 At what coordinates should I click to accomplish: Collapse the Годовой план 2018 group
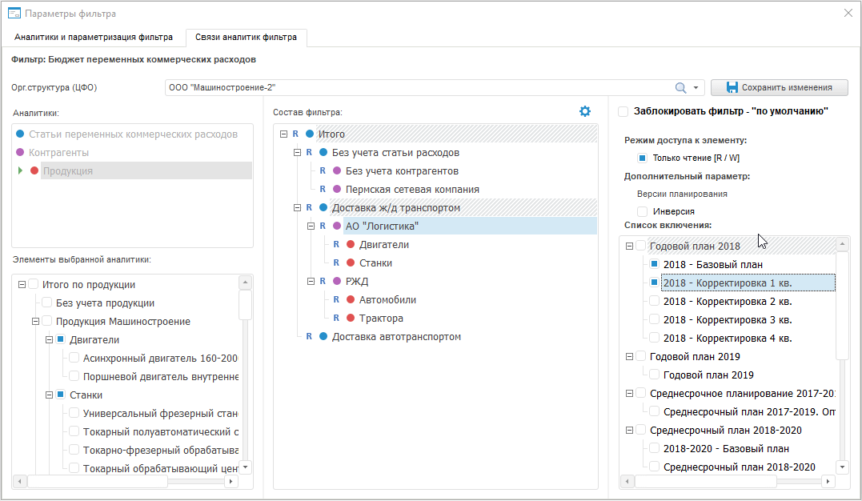(x=629, y=246)
